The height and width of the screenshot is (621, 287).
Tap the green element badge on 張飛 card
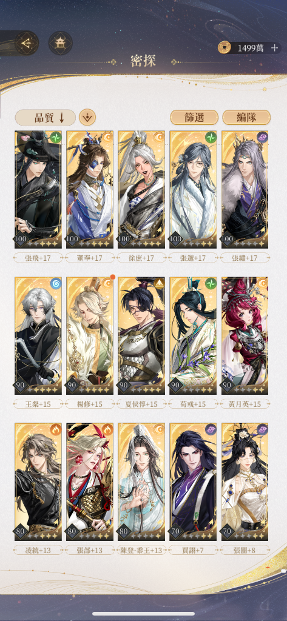pos(55,138)
